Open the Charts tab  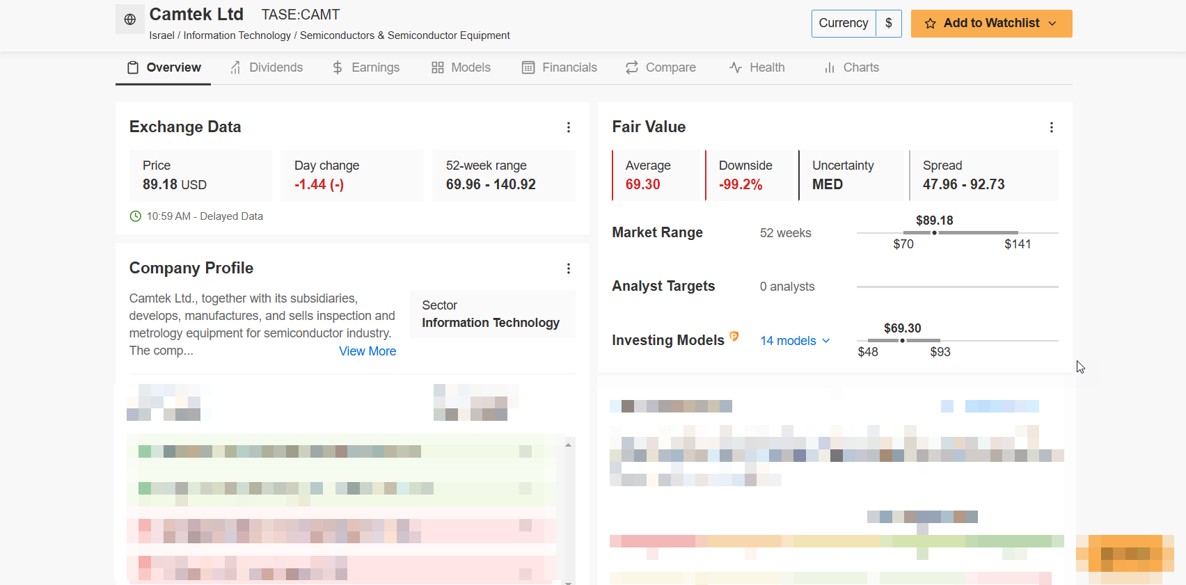(851, 67)
